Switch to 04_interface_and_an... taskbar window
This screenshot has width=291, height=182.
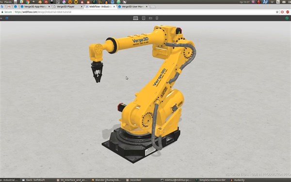click(x=72, y=180)
